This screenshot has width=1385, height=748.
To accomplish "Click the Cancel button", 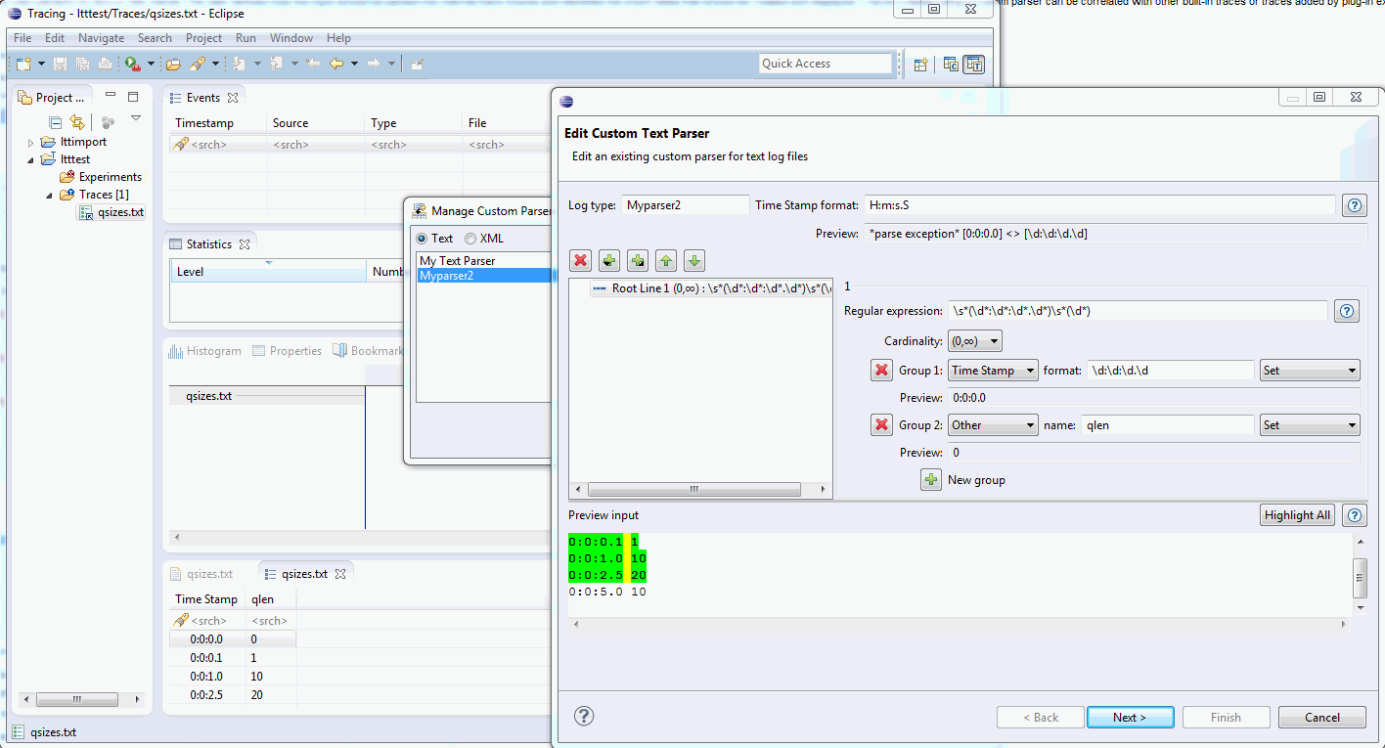I will point(1322,717).
